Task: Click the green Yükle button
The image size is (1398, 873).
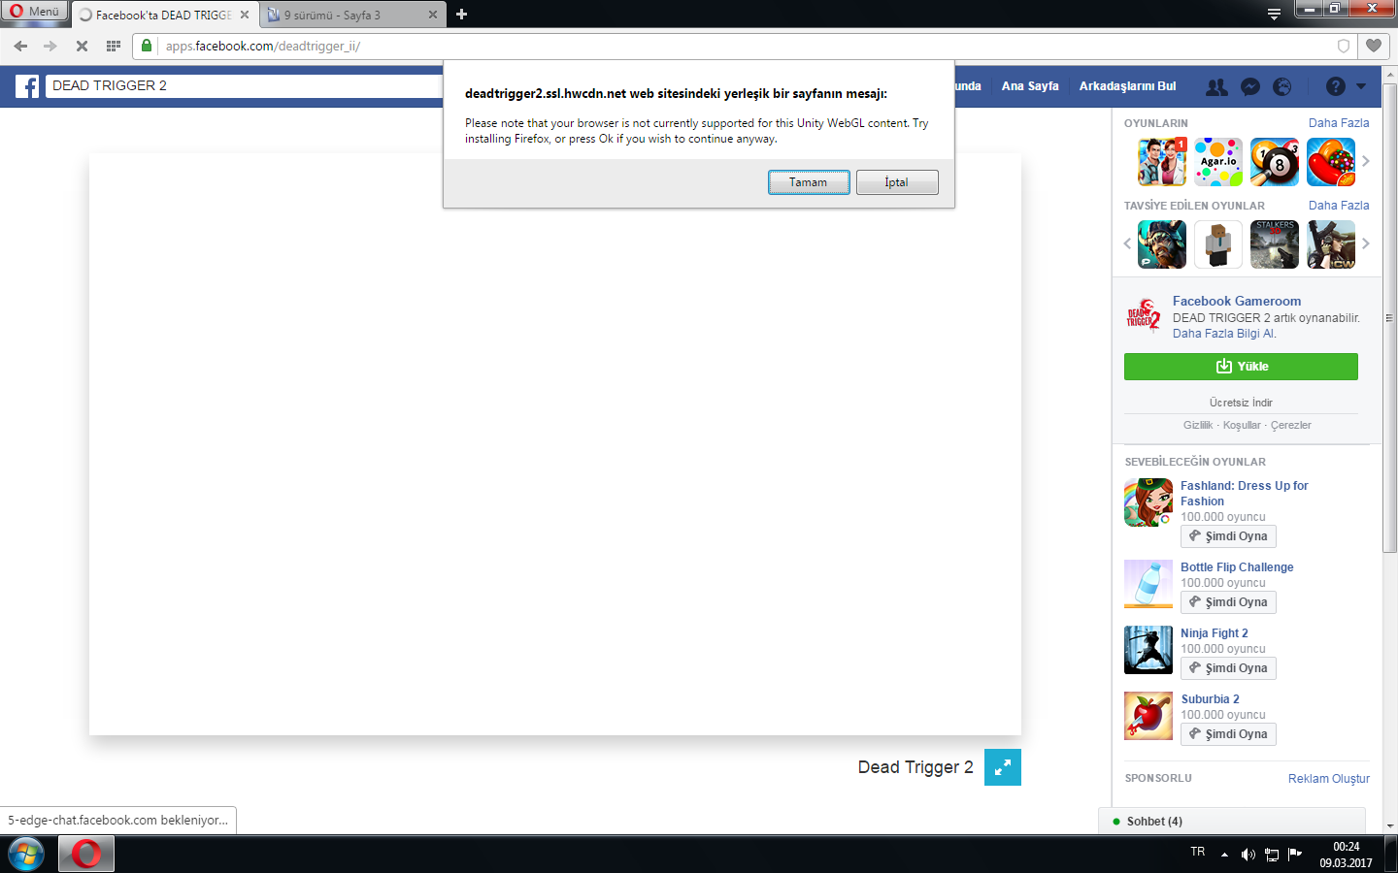Action: 1241,367
